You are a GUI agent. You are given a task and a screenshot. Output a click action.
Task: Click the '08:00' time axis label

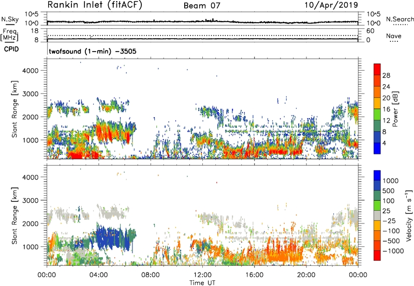pos(151,275)
